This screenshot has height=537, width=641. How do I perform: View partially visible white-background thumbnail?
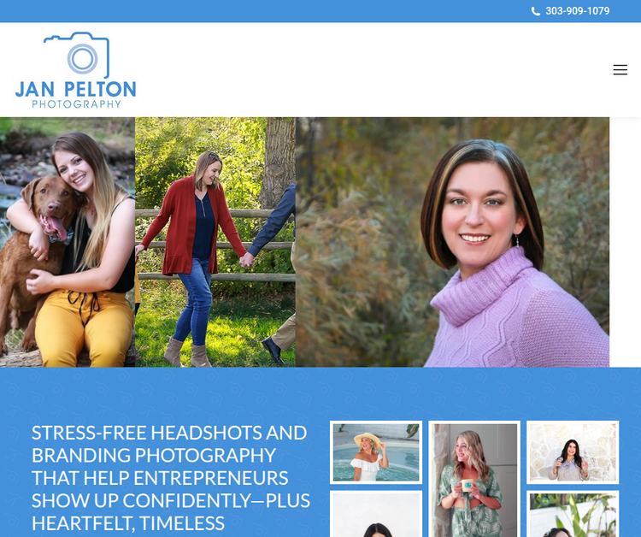[376, 514]
